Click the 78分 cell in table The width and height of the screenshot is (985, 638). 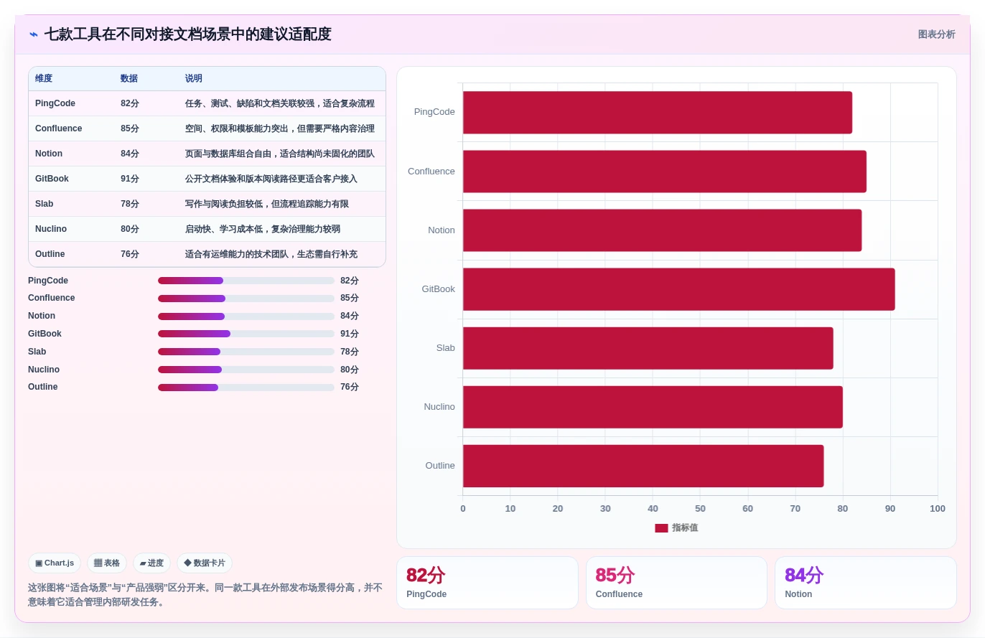point(130,204)
